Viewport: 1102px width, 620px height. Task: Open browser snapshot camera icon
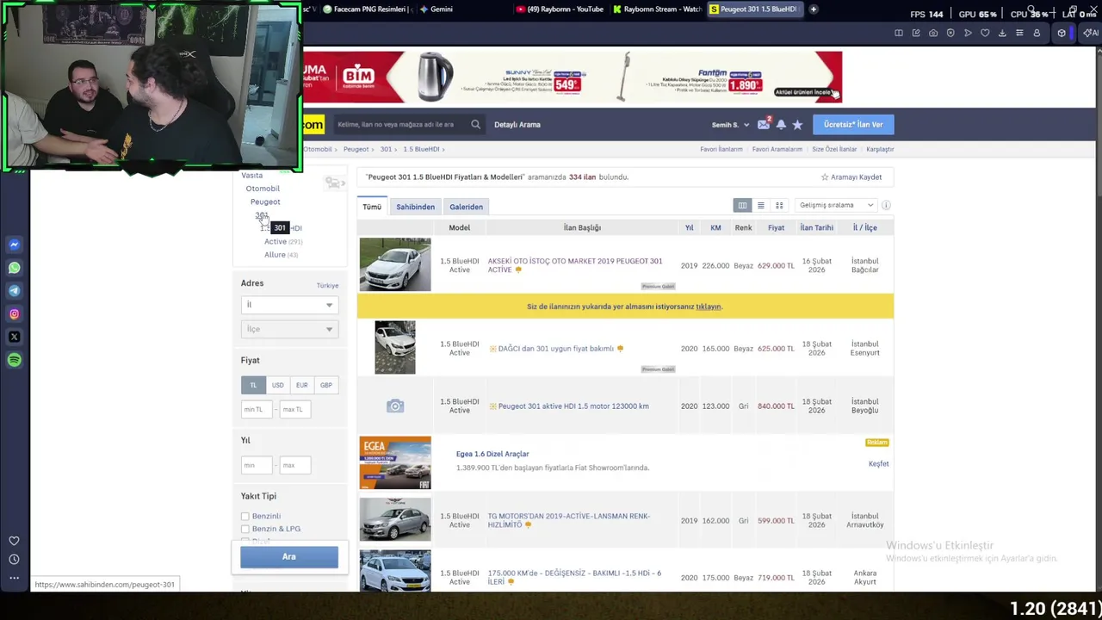(933, 33)
